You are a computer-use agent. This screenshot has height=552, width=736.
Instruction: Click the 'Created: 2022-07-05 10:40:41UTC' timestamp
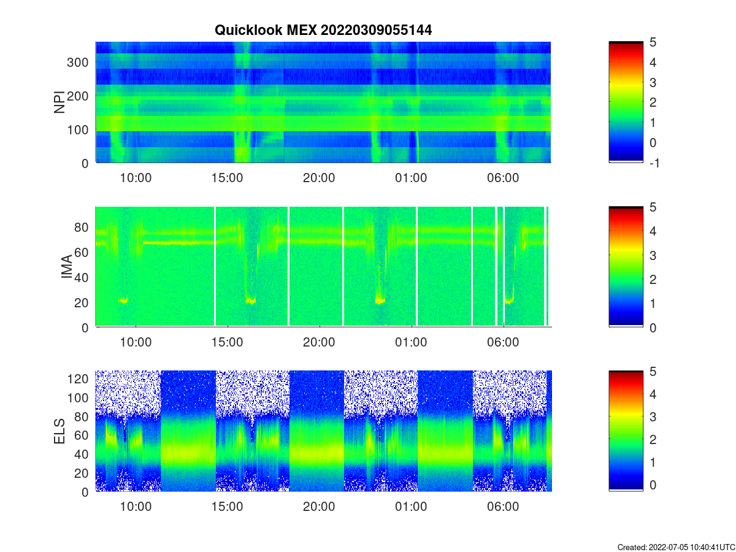(676, 546)
